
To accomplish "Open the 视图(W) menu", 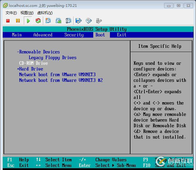I will click(x=27, y=13).
